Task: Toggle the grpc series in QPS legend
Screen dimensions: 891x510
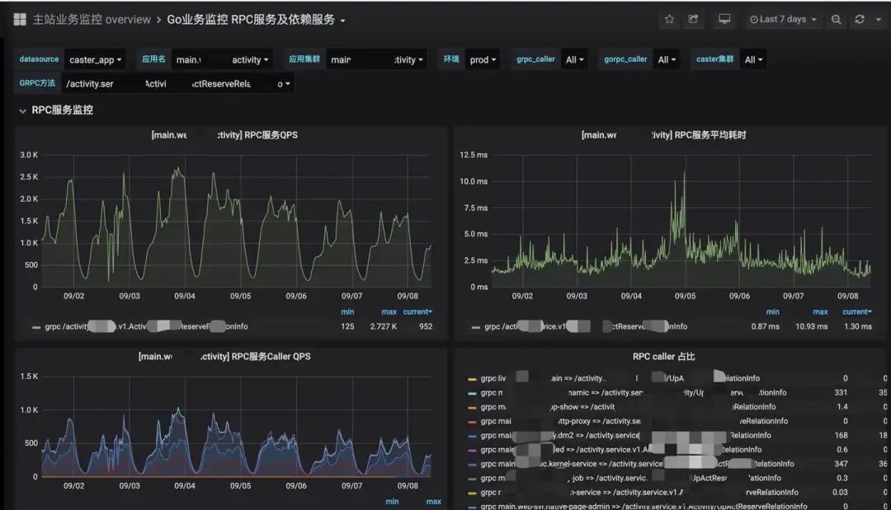Action: pyautogui.click(x=146, y=327)
